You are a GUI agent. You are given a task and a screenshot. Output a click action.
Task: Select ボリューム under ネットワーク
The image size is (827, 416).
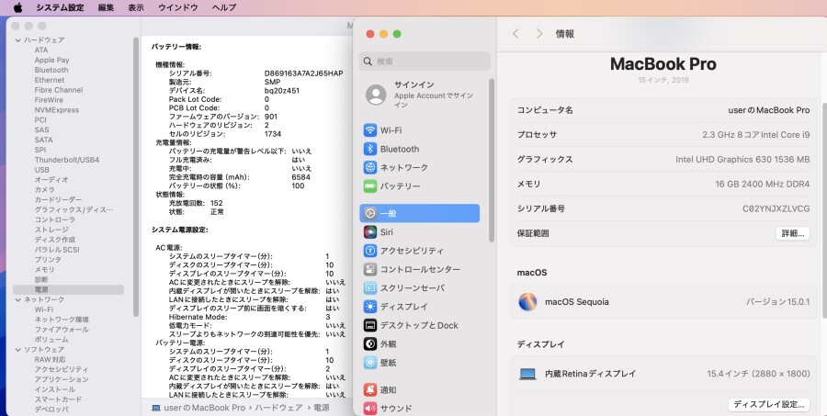click(51, 340)
